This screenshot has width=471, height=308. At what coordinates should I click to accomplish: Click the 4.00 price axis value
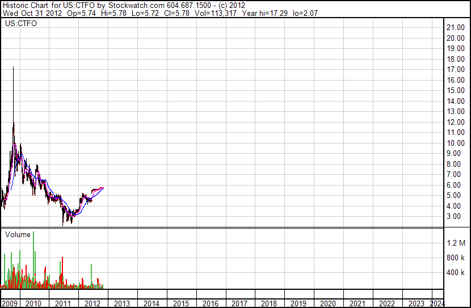[454, 206]
